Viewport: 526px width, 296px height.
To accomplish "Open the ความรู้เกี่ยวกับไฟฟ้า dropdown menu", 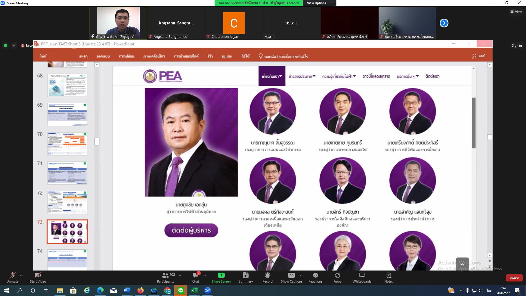I will pyautogui.click(x=339, y=76).
